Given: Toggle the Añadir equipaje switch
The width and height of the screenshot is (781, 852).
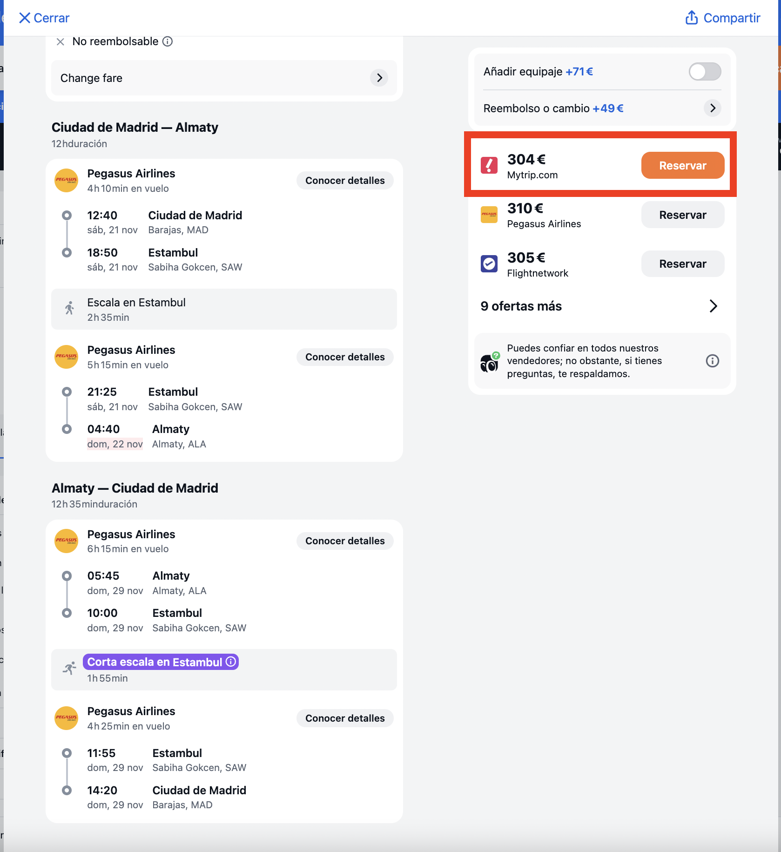Looking at the screenshot, I should (705, 72).
